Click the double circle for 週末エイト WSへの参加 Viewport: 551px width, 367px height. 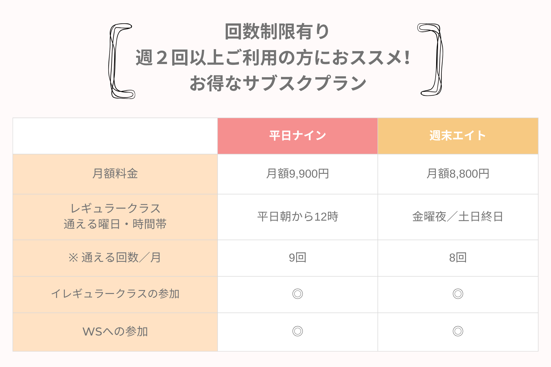pos(458,331)
